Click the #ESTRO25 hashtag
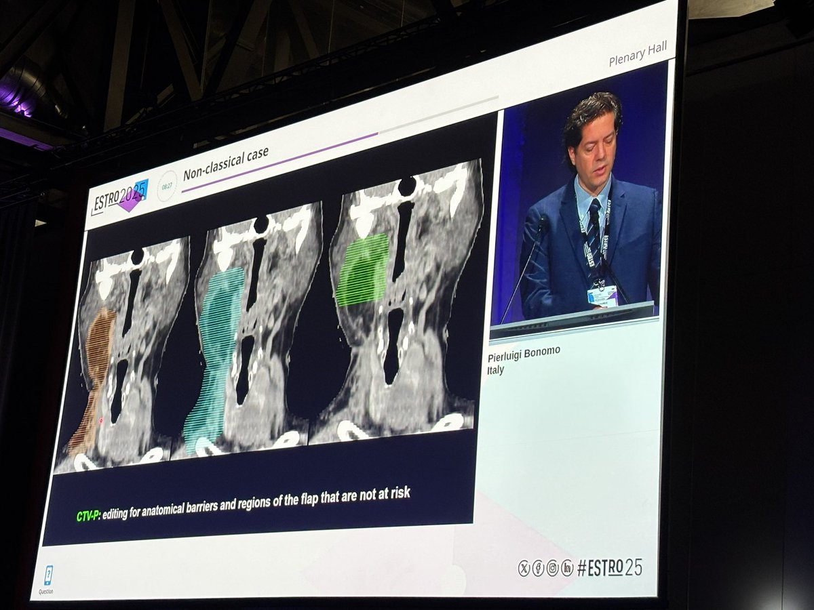 click(610, 567)
